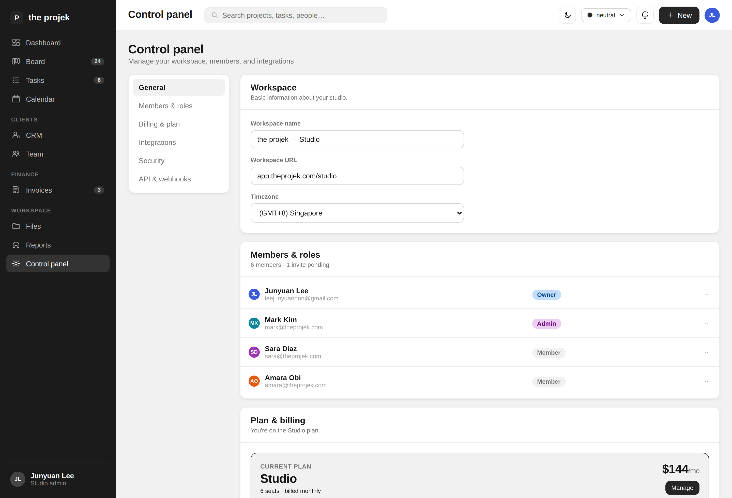This screenshot has height=498, width=732.
Task: Go to Integrations settings tab
Action: point(179,142)
